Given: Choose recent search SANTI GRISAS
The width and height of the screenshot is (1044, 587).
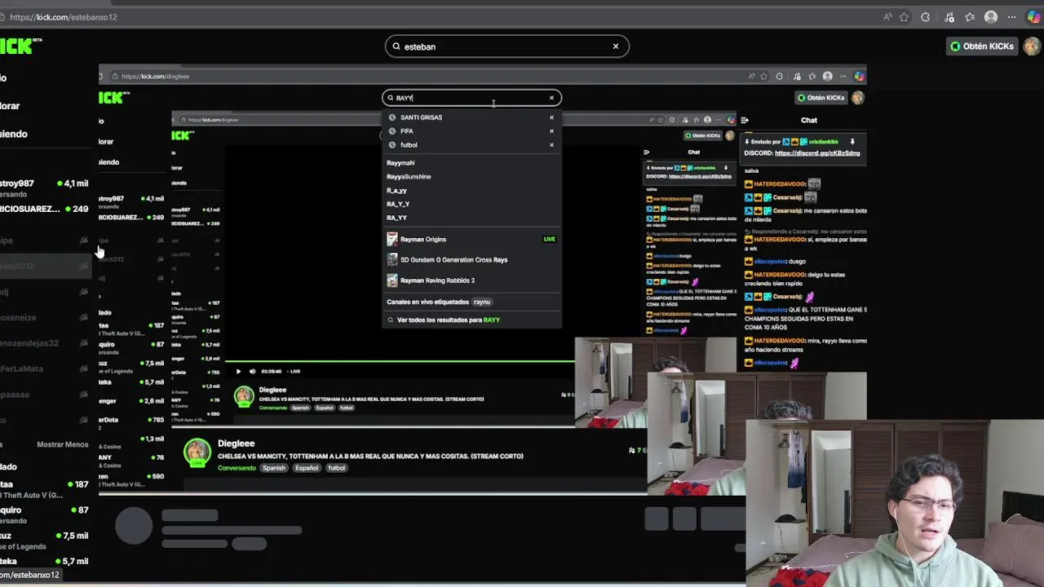Looking at the screenshot, I should tap(421, 117).
